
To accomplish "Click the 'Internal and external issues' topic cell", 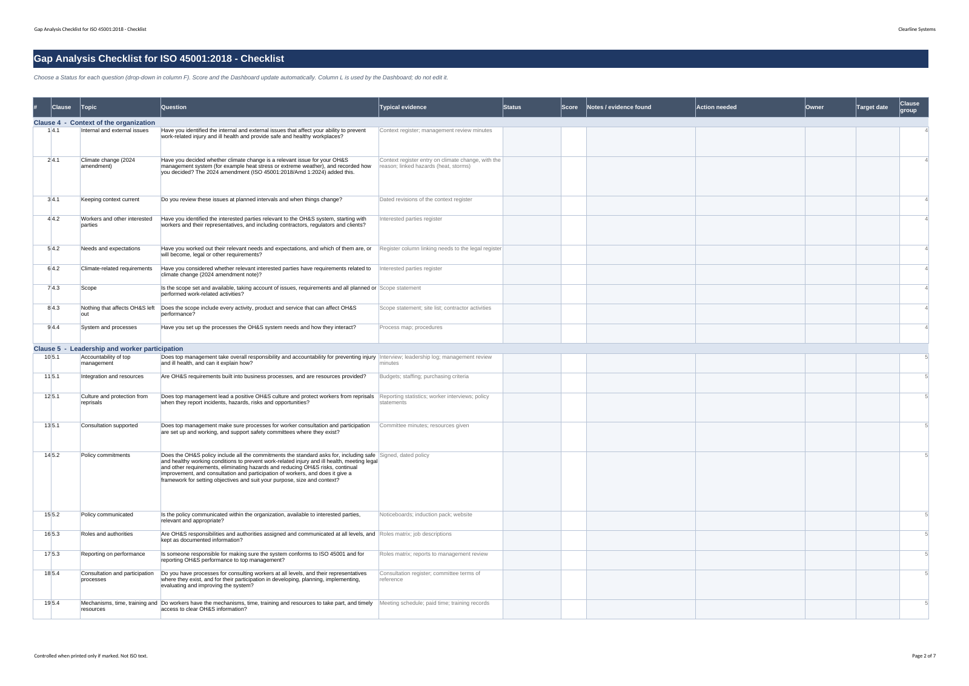I will click(120, 142).
